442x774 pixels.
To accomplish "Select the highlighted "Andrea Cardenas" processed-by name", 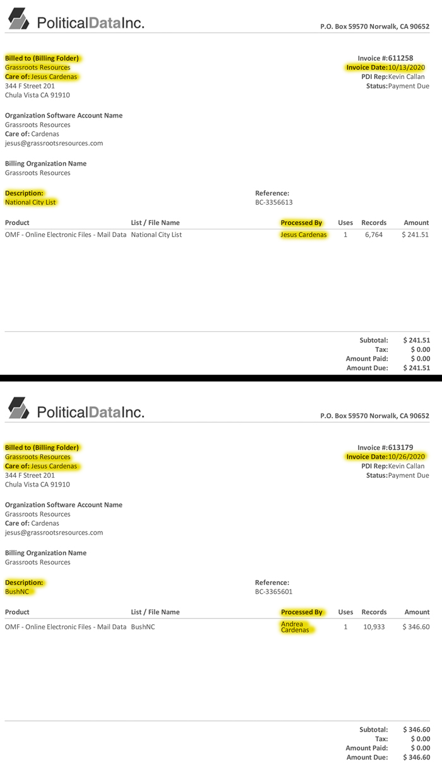I will pos(296,627).
